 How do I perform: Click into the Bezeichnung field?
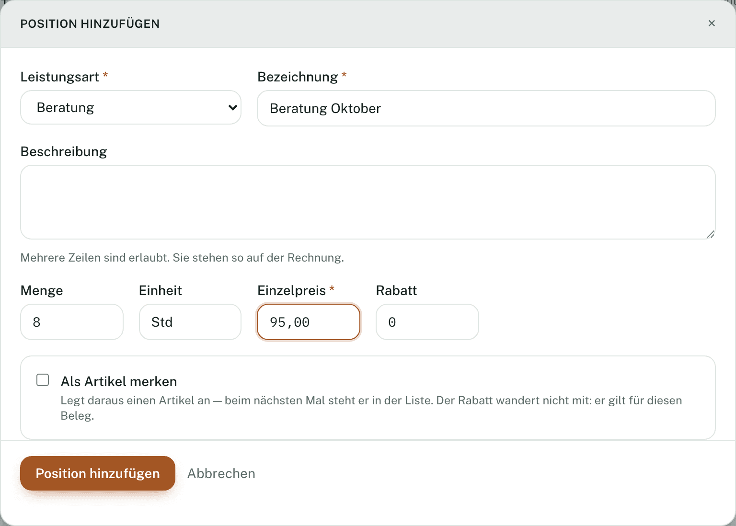click(x=486, y=108)
